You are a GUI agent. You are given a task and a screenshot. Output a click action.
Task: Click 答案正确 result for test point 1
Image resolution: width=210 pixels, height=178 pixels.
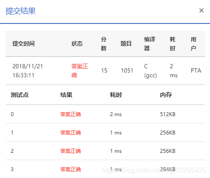pyautogui.click(x=71, y=133)
